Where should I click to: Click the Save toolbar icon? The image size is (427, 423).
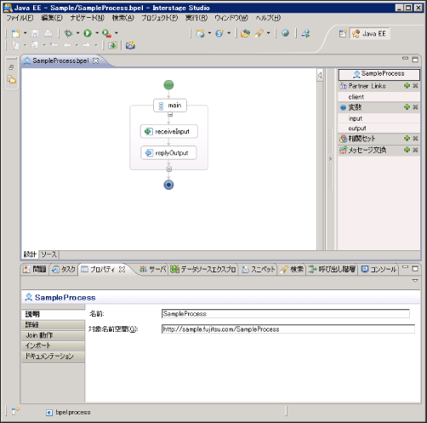point(35,33)
